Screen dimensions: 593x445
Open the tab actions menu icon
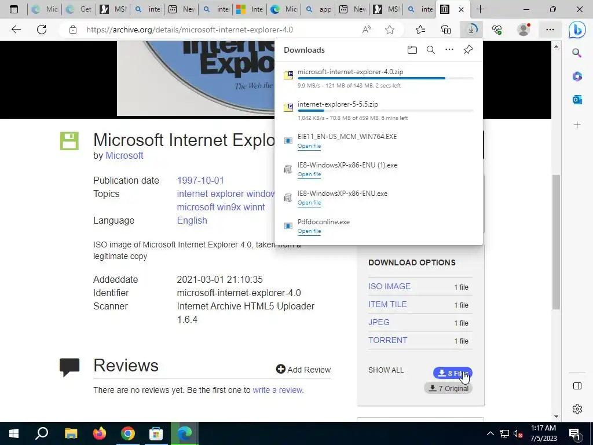14,9
